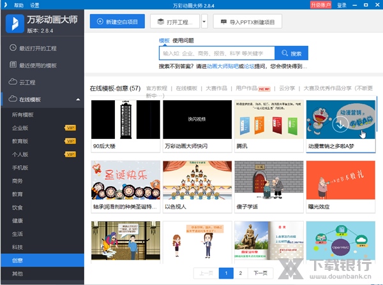
Task: Open 最近打开的工程 in sidebar
Action: (43, 48)
